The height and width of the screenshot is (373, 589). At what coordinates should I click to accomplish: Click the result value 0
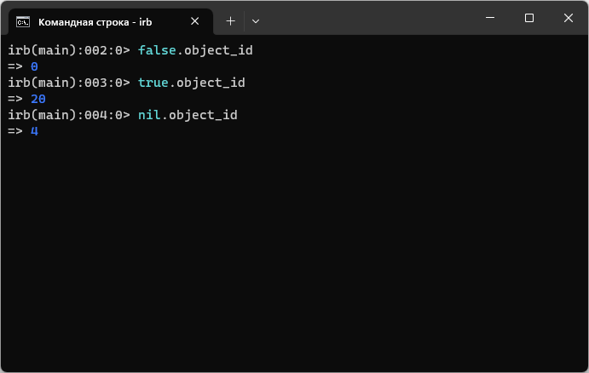pyautogui.click(x=34, y=66)
